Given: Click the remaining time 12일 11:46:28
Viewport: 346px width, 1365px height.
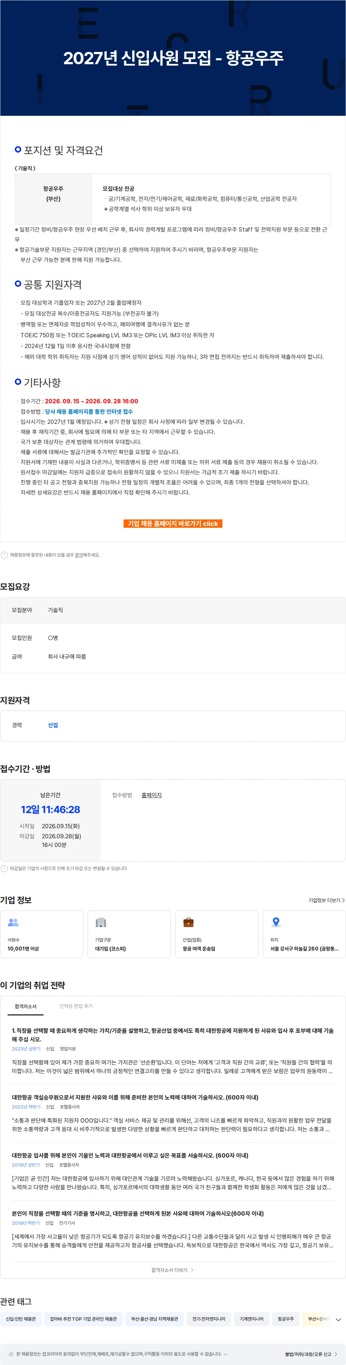Looking at the screenshot, I should point(50,810).
